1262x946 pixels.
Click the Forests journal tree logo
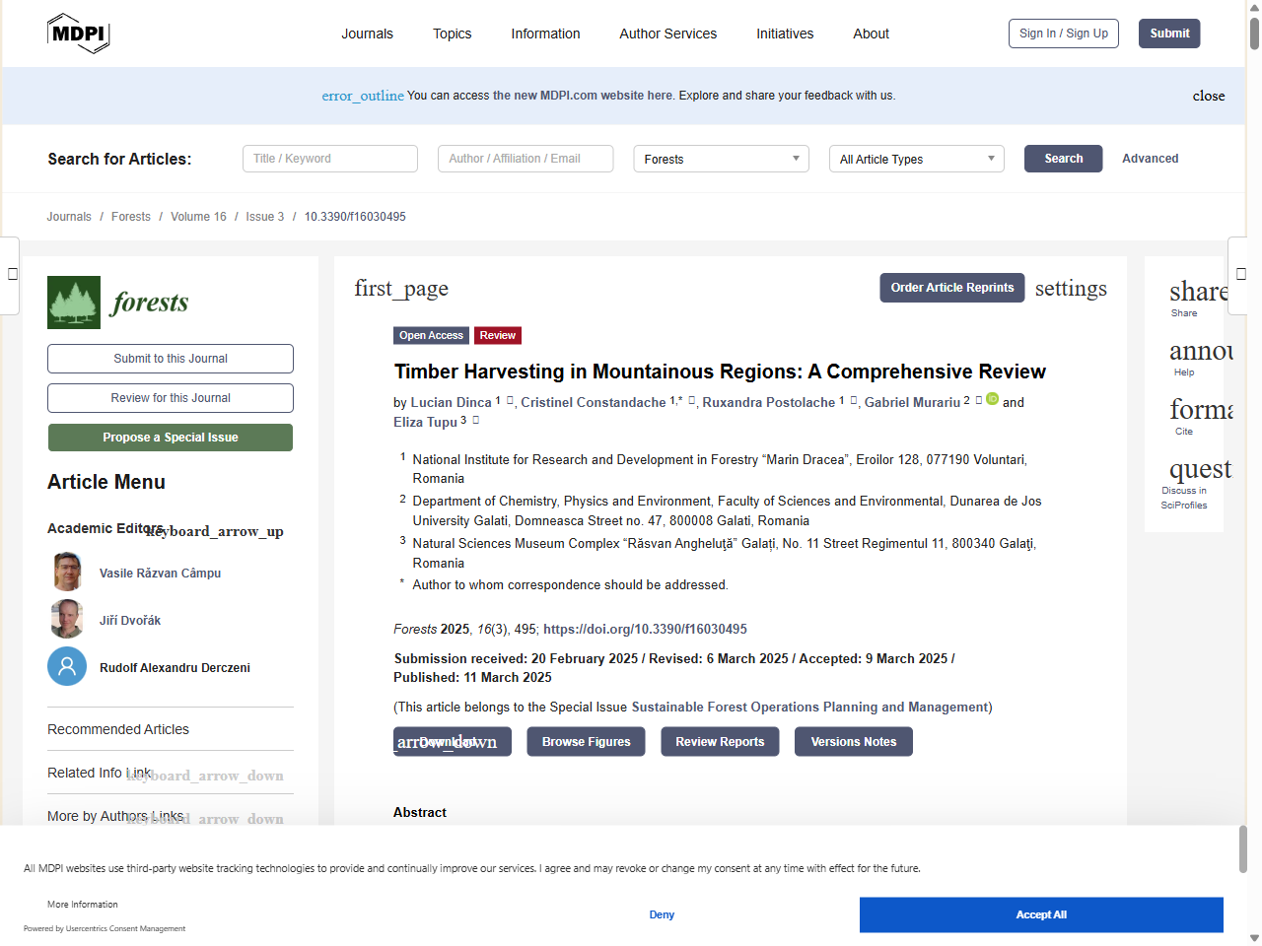coord(74,303)
